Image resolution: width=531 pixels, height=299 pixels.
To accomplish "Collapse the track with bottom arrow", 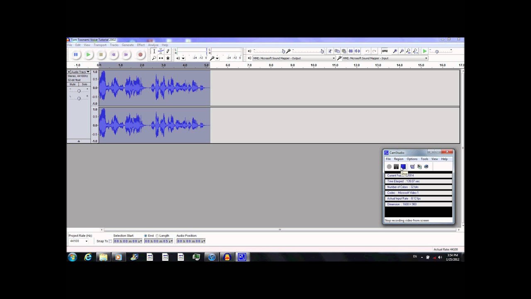I will pyautogui.click(x=78, y=141).
